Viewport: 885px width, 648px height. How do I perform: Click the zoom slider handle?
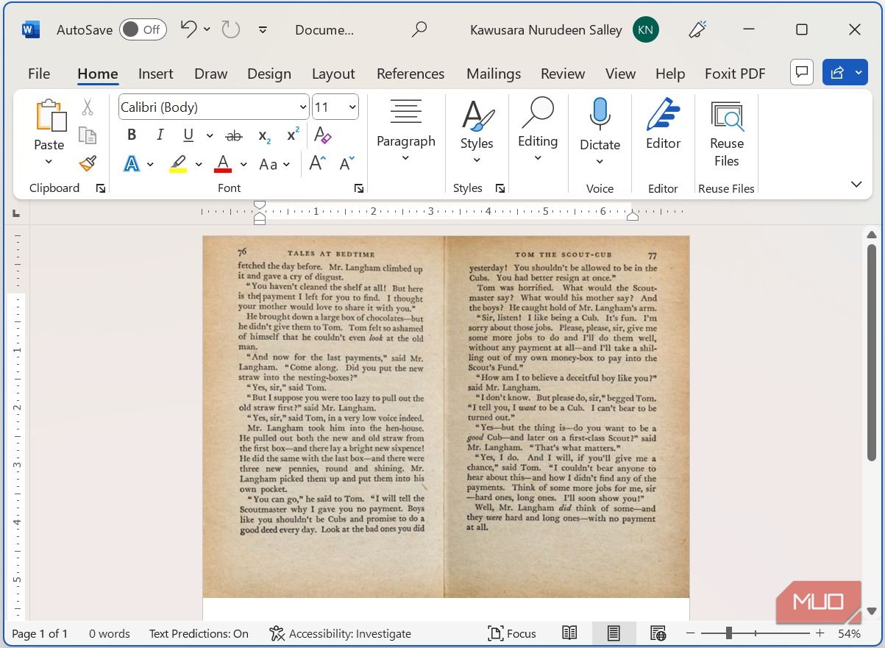[728, 633]
